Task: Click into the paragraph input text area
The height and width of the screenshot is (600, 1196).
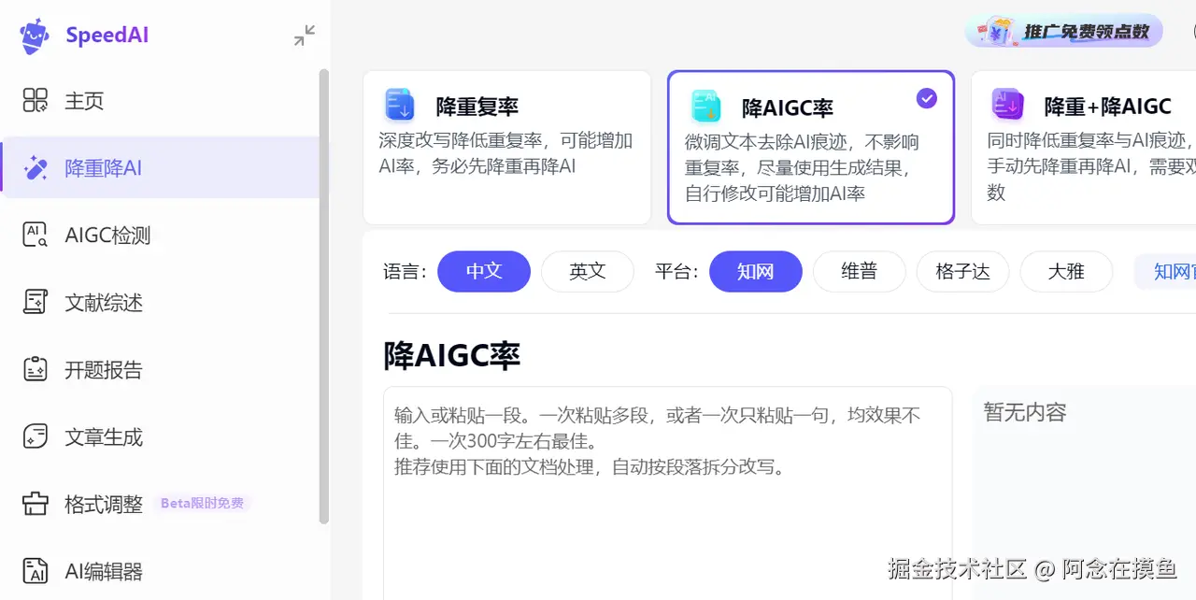Action: pos(668,493)
